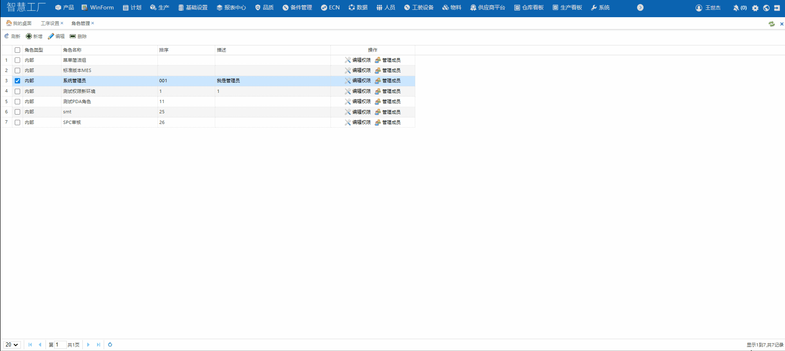Click the edit (编辑) pencil icon
Screen dimensions: 785x351
pos(51,36)
